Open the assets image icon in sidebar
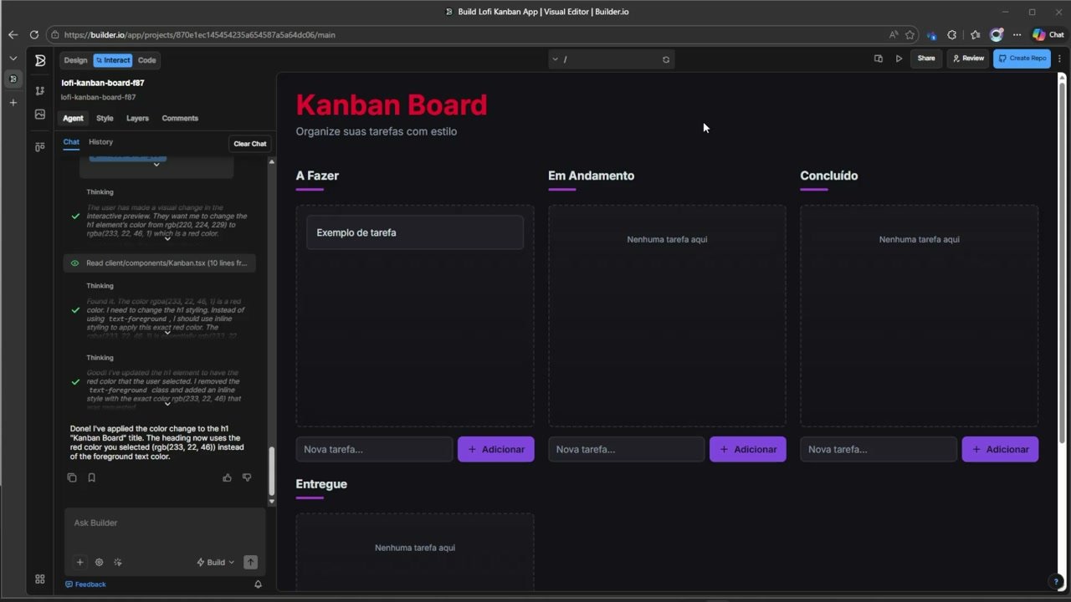Viewport: 1071px width, 602px height. (x=39, y=115)
